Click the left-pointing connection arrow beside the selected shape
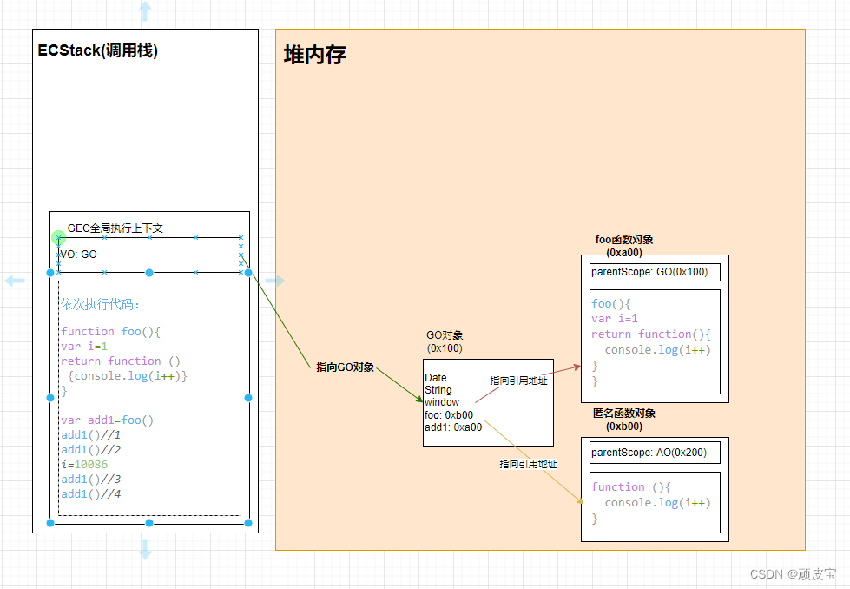The height and width of the screenshot is (589, 850). (x=15, y=281)
